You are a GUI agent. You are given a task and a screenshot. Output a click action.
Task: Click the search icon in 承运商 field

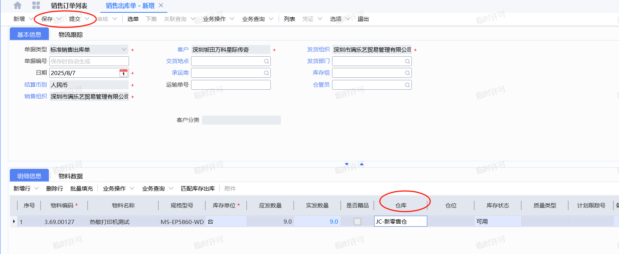coord(266,73)
